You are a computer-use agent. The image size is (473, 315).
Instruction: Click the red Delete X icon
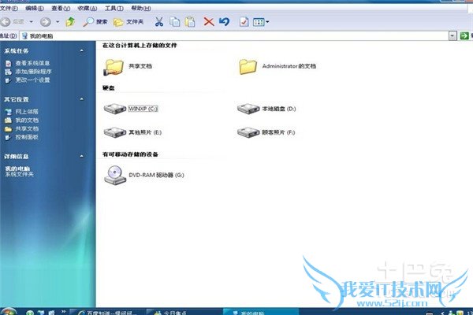[x=209, y=22]
